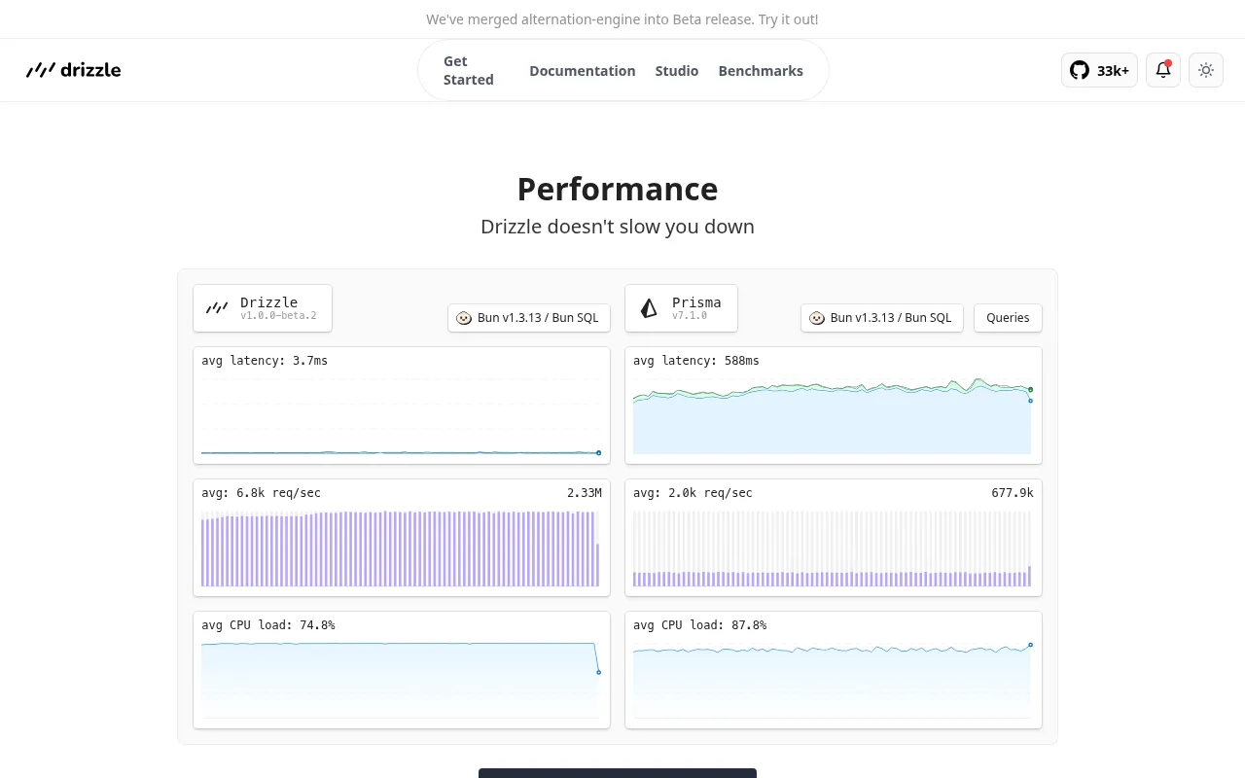Click Drizzle 6.8k req/sec bar chart
Viewport: 1245px width, 778px height.
(x=402, y=538)
